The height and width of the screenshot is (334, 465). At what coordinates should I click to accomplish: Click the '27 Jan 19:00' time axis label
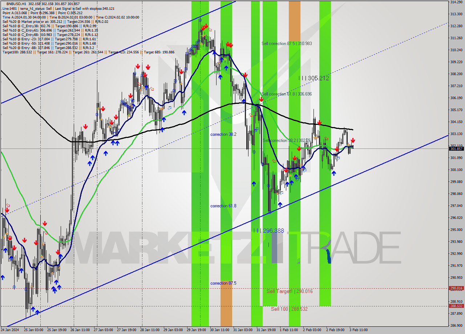126,330
